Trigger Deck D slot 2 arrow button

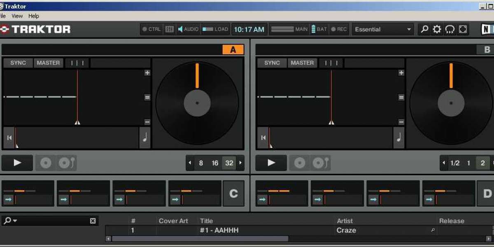[x=318, y=200]
